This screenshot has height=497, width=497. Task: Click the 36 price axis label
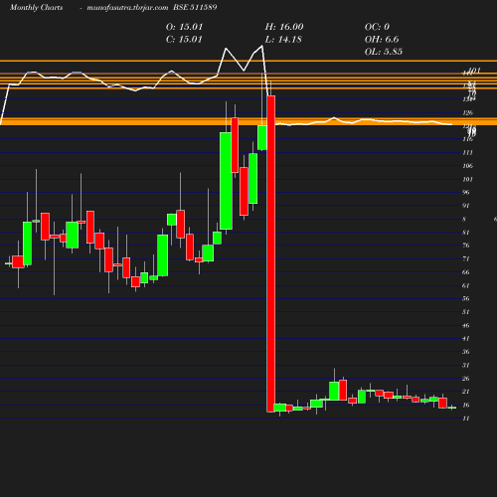466,352
